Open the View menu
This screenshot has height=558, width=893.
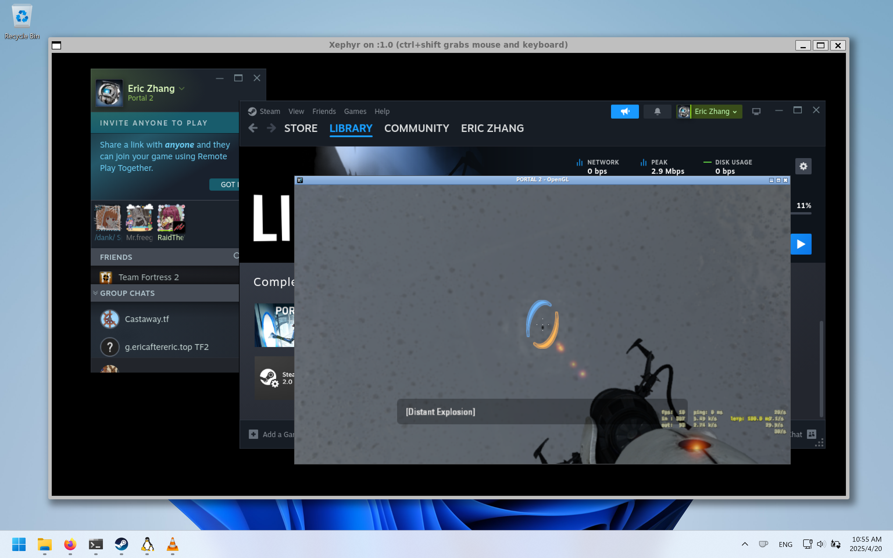(x=296, y=111)
